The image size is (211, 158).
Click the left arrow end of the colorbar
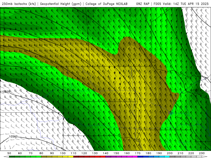coord(6,156)
